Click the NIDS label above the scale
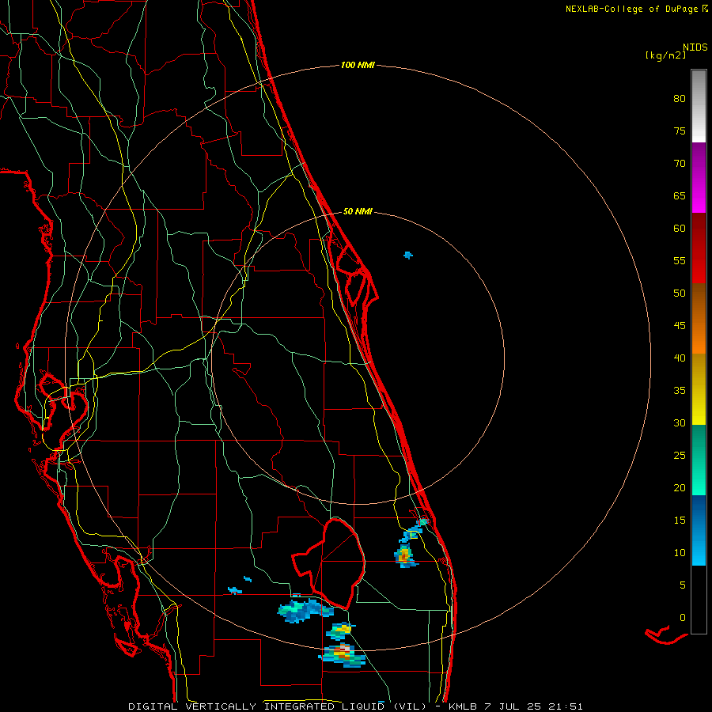 [x=695, y=47]
